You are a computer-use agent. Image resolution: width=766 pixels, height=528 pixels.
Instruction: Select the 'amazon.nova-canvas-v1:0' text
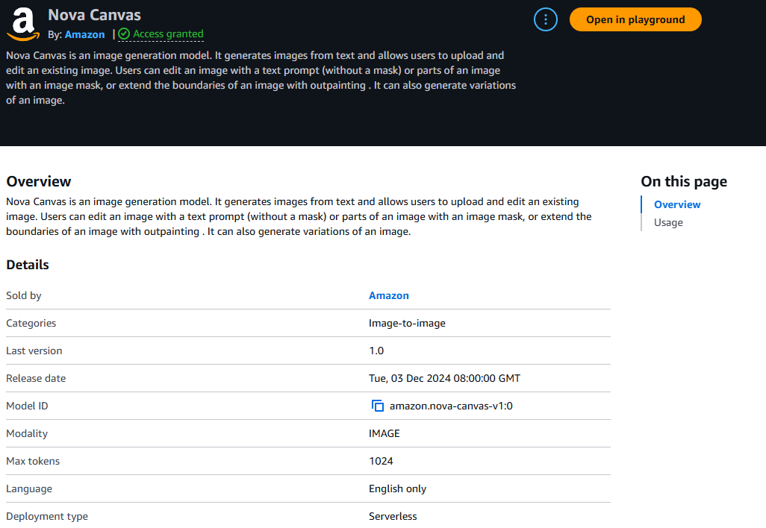point(451,406)
